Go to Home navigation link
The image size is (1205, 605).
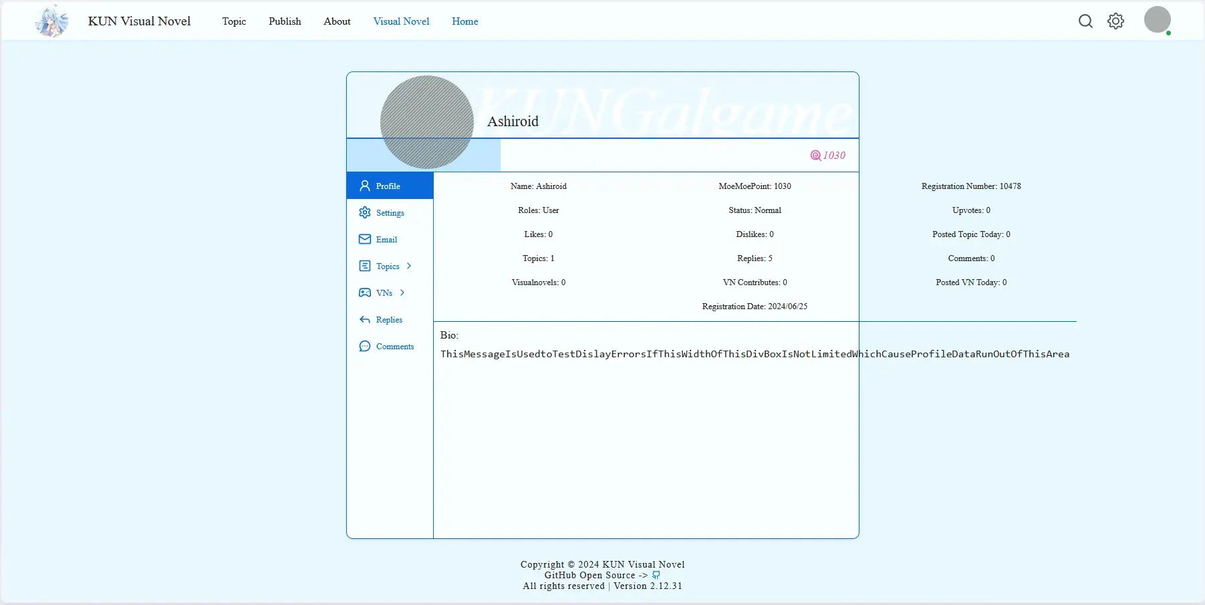pyautogui.click(x=465, y=21)
